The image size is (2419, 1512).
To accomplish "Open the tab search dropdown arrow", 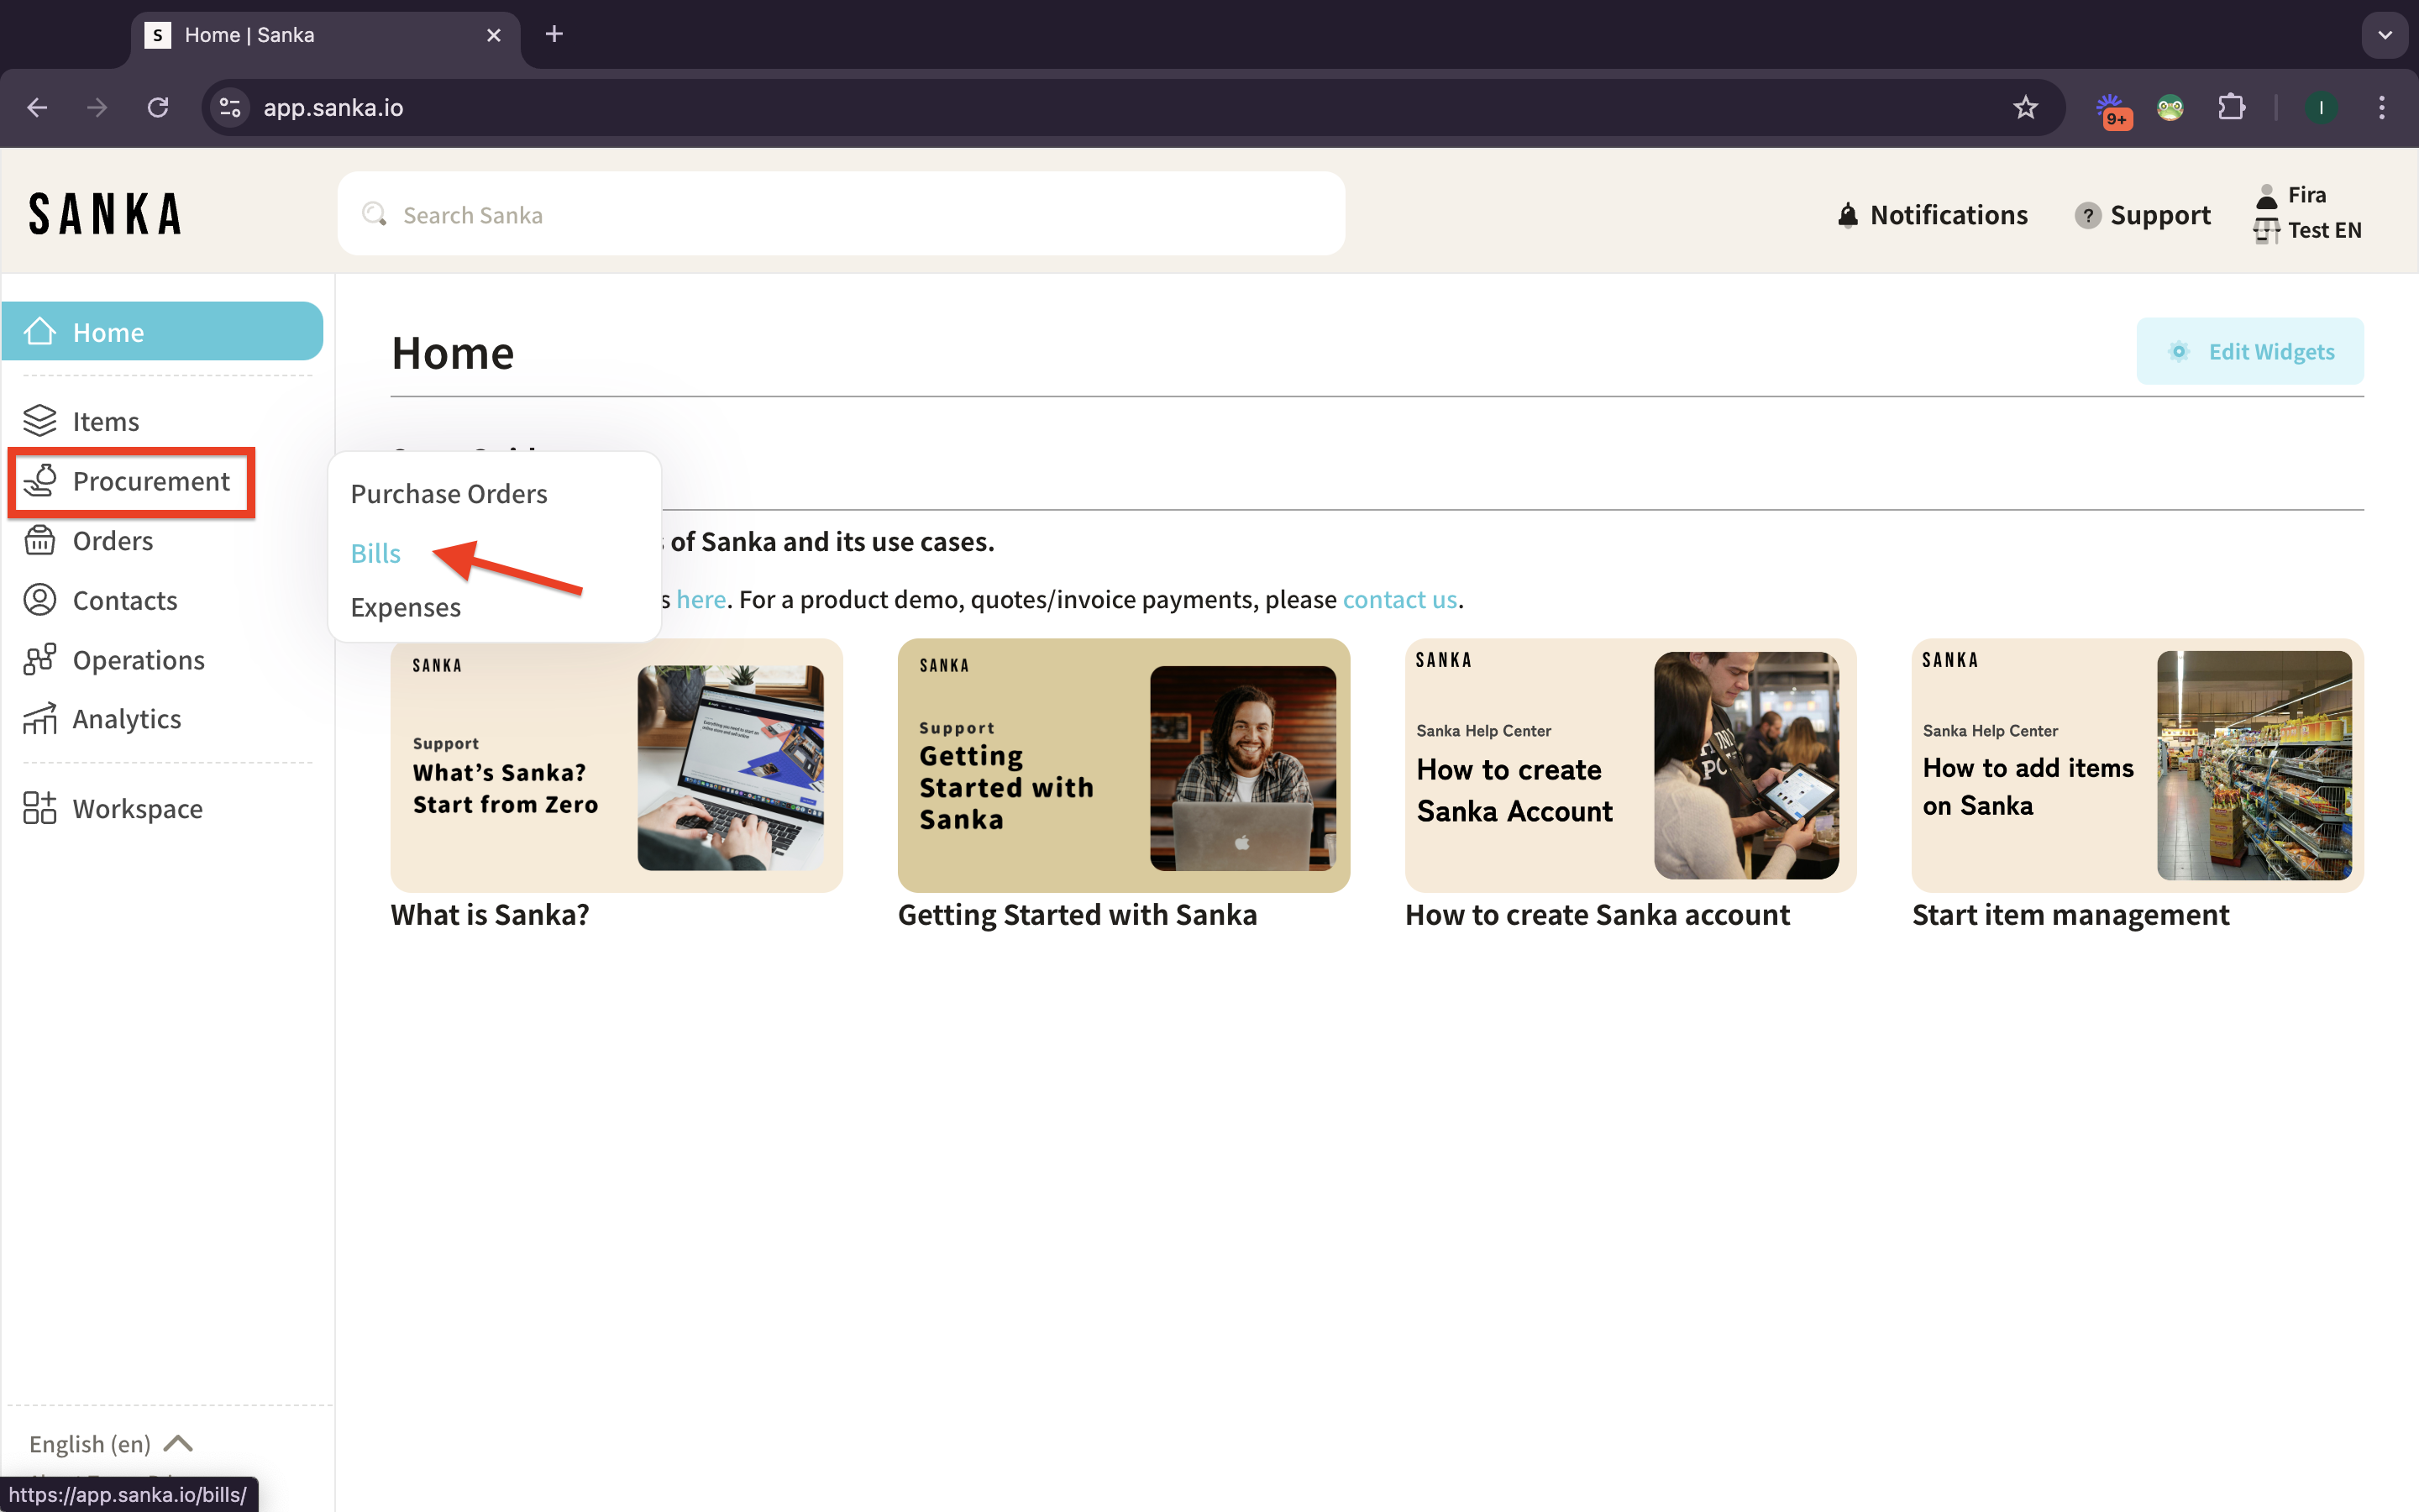I will (x=2384, y=35).
